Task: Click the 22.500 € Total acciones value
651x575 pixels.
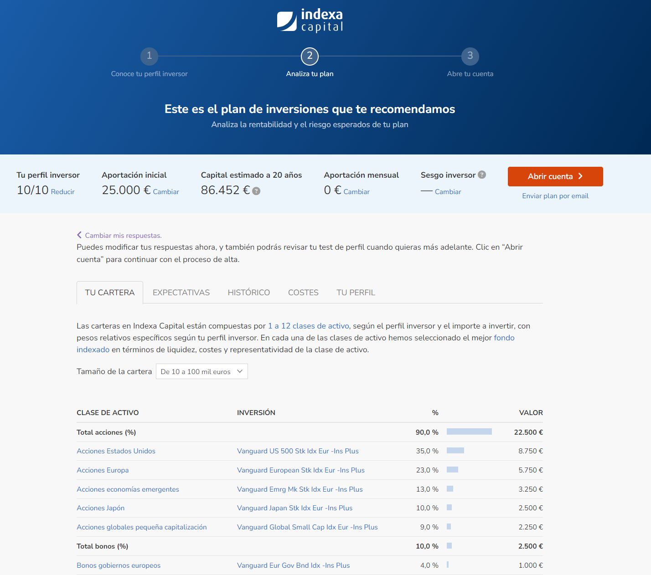Action: click(x=528, y=432)
